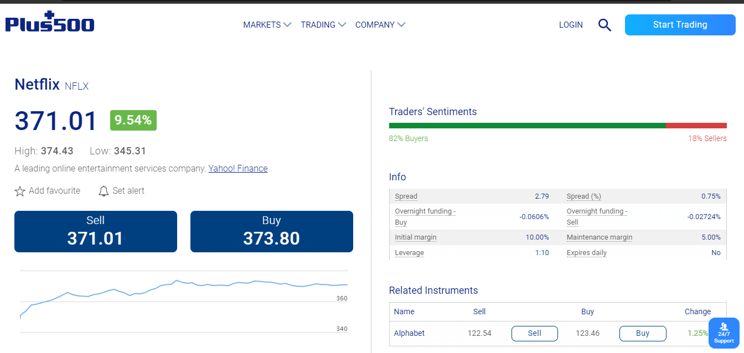
Task: Click the Alphabet buy price 123.46
Action: pos(588,333)
